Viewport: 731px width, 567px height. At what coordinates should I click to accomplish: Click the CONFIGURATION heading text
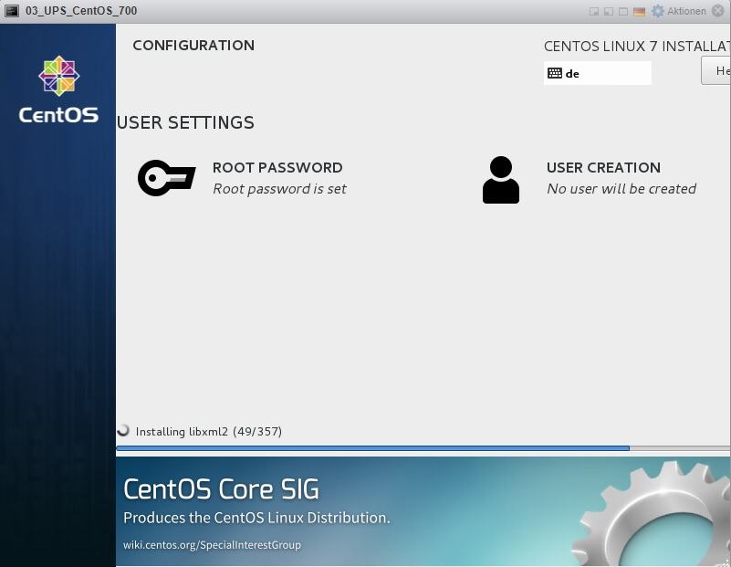[193, 46]
